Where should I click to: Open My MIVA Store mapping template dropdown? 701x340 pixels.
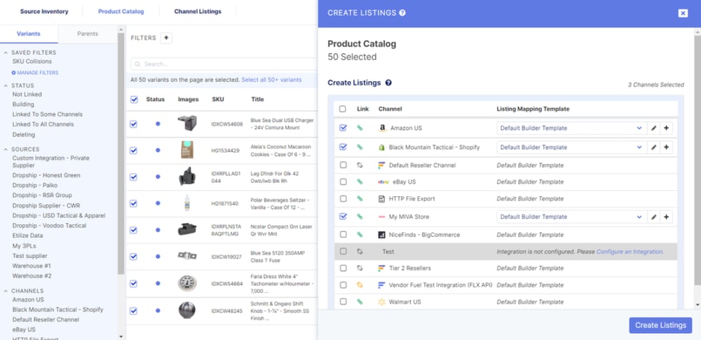click(x=570, y=217)
